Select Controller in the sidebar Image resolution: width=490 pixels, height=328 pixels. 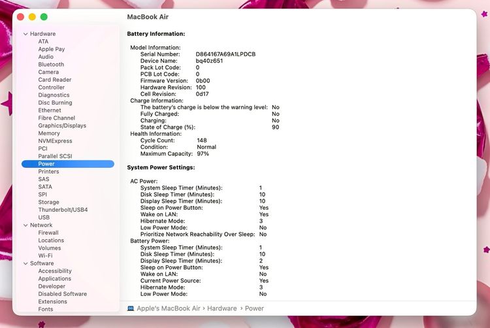(x=52, y=88)
